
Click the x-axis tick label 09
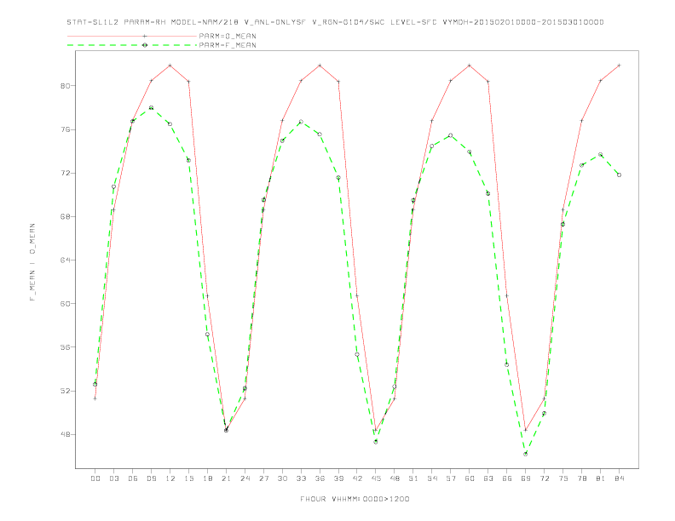point(151,478)
